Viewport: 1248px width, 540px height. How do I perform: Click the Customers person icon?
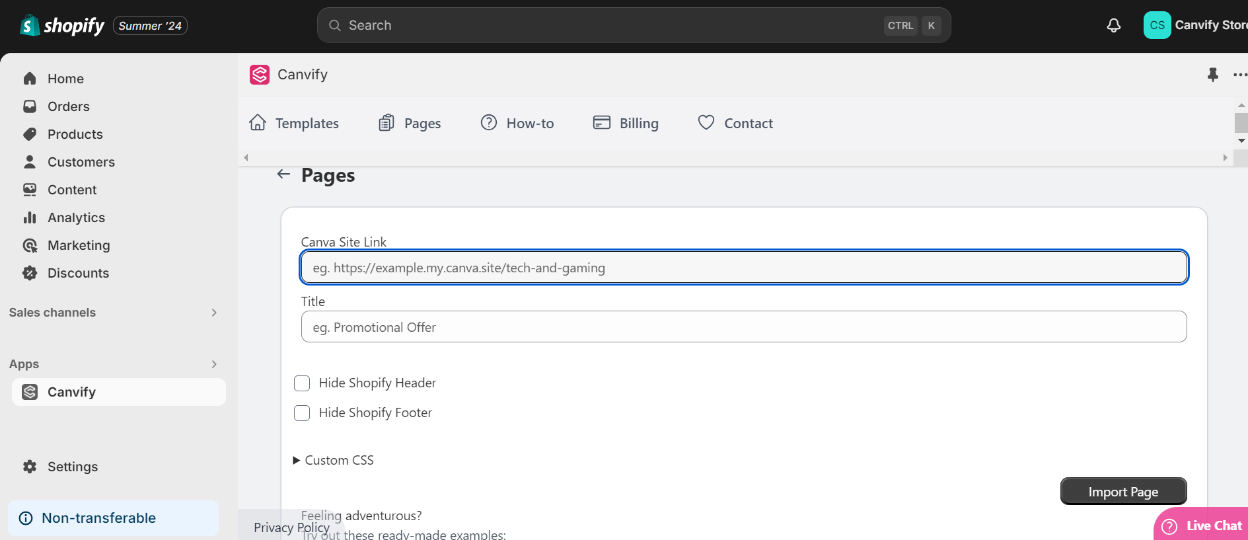click(30, 162)
